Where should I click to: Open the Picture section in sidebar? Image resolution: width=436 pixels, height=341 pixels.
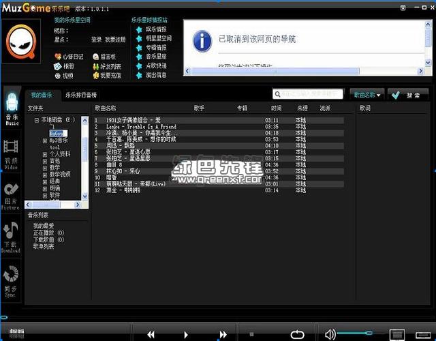[12, 195]
